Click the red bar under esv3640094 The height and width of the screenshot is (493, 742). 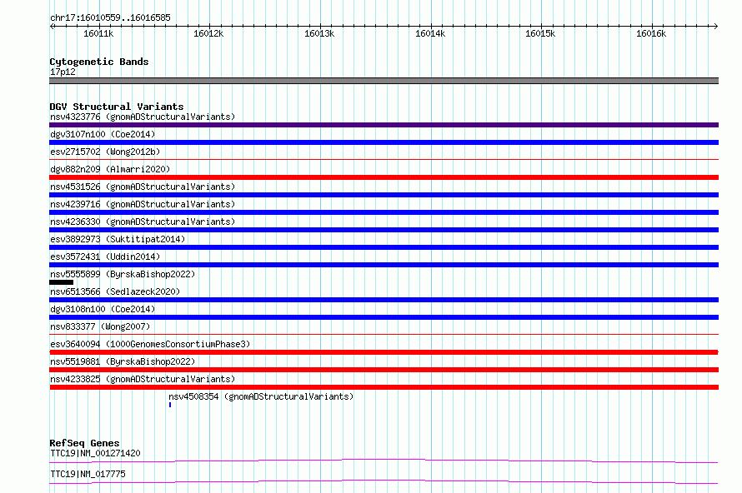click(384, 352)
